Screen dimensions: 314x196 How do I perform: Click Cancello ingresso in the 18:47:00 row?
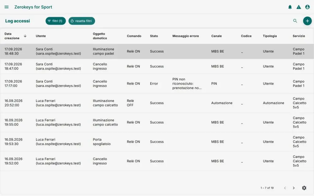pyautogui.click(x=100, y=66)
